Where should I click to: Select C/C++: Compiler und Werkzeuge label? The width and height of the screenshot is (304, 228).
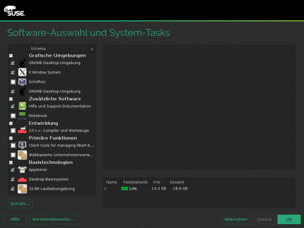click(x=59, y=131)
